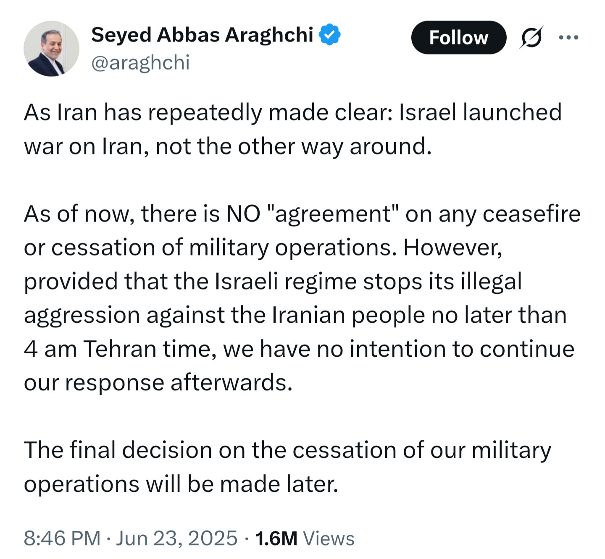Click the closing paragraph about 'final decision'
This screenshot has width=605, height=559.
(287, 467)
